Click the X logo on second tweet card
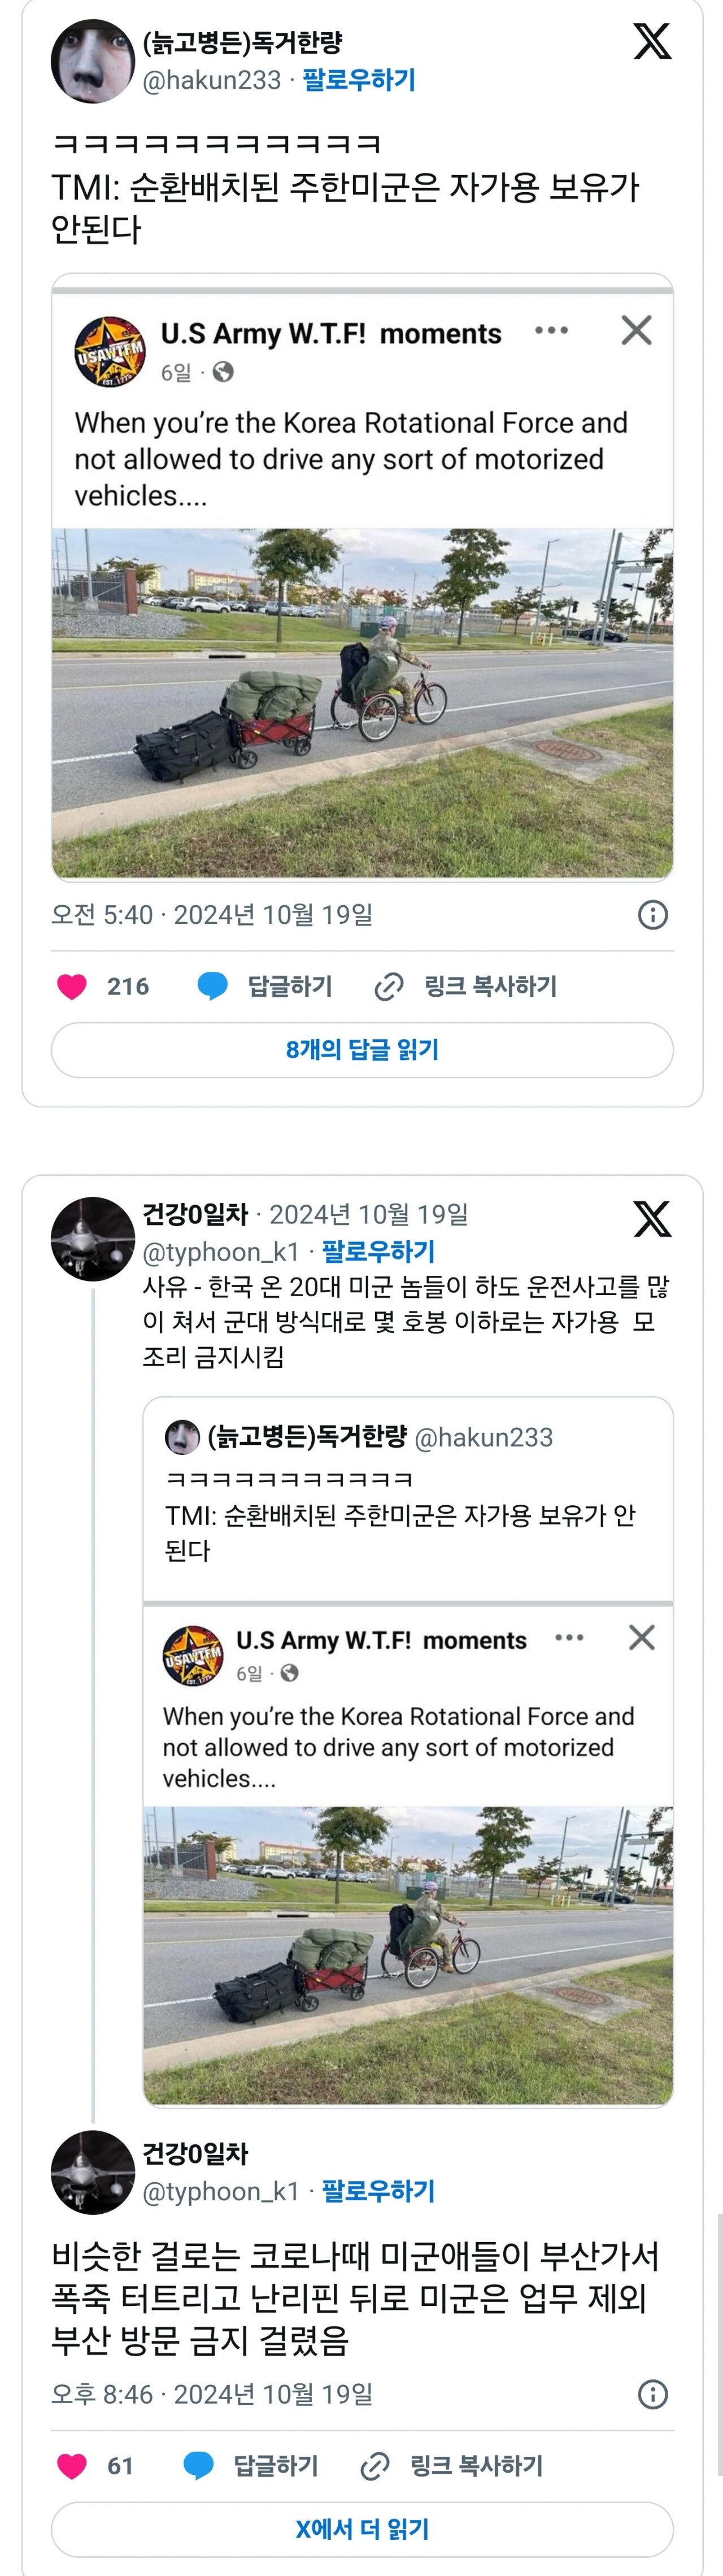This screenshot has height=2576, width=723. click(652, 1218)
